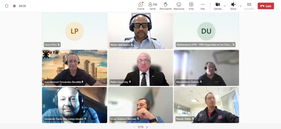Unmute using the Micro button
This screenshot has width=281, height=129.
point(233,6)
